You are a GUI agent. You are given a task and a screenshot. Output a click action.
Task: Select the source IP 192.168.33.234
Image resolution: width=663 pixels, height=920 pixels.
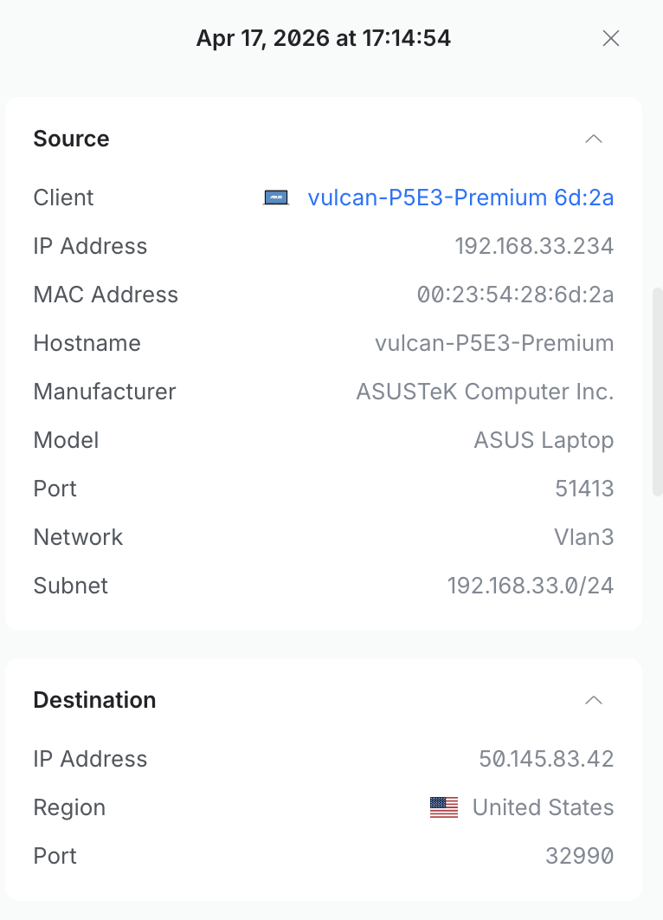(534, 246)
